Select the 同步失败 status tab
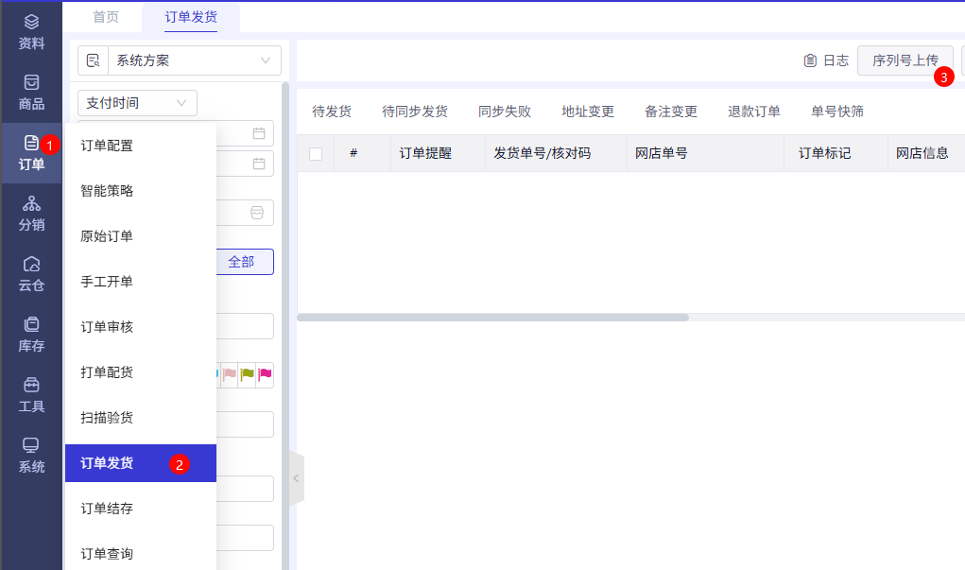The image size is (965, 570). coord(505,112)
